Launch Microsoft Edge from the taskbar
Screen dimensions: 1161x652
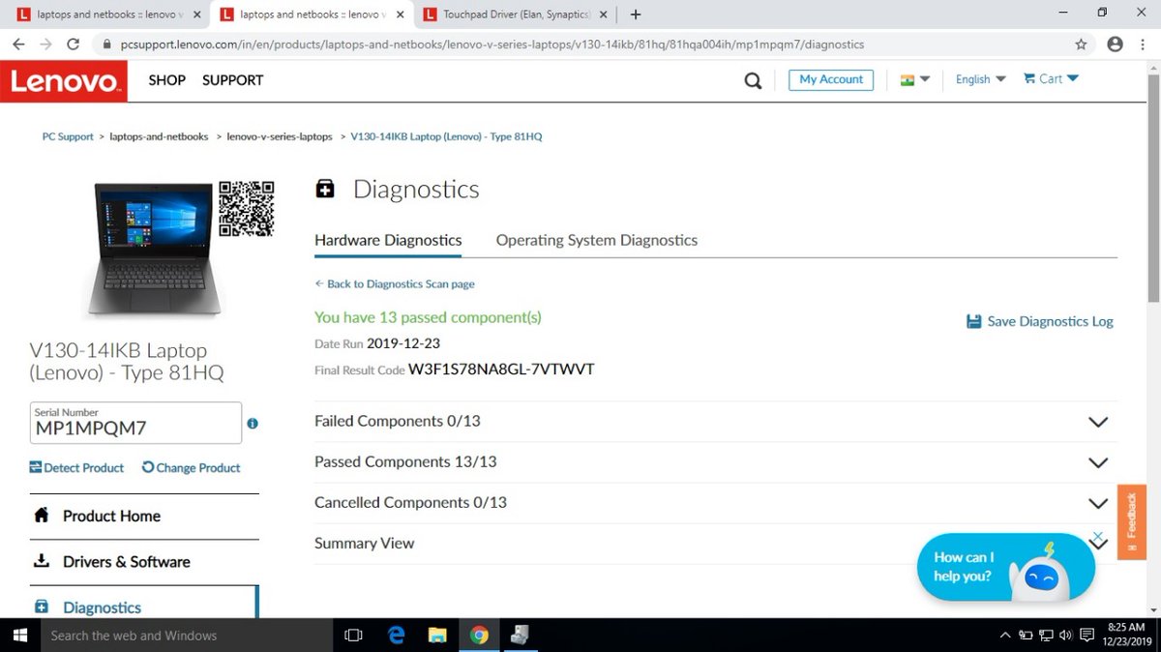(397, 636)
